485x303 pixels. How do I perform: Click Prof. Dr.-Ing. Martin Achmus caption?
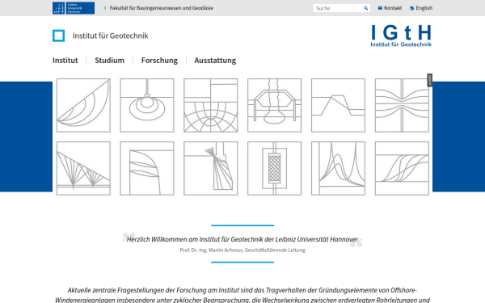coord(242,250)
